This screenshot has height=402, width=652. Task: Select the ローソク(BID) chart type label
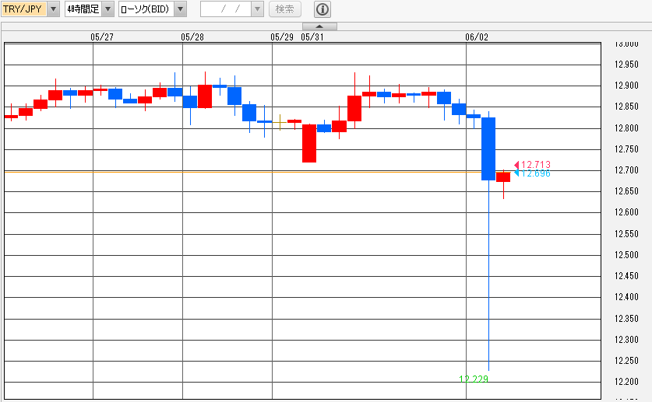point(146,9)
